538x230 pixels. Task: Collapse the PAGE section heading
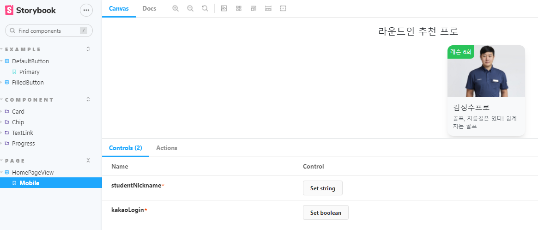[15, 160]
